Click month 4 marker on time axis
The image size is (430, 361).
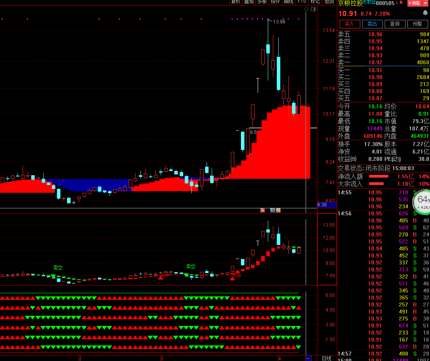tap(280, 359)
